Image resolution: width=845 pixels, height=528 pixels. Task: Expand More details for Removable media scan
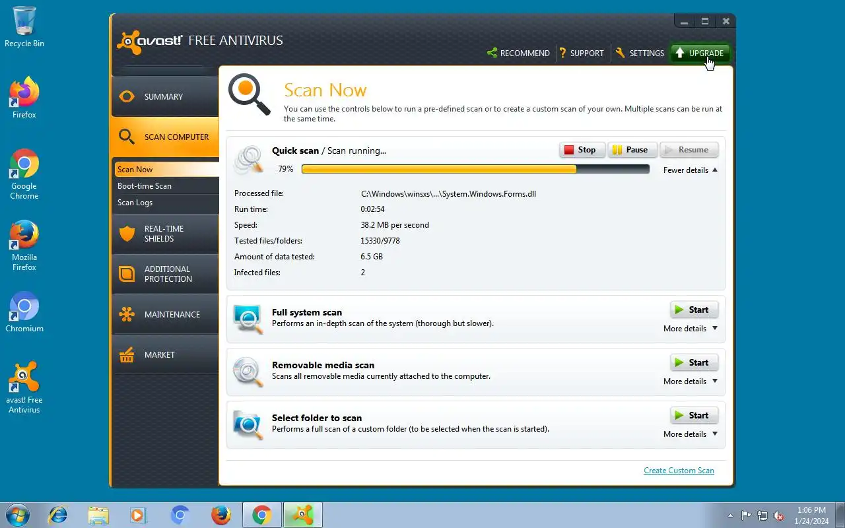691,381
